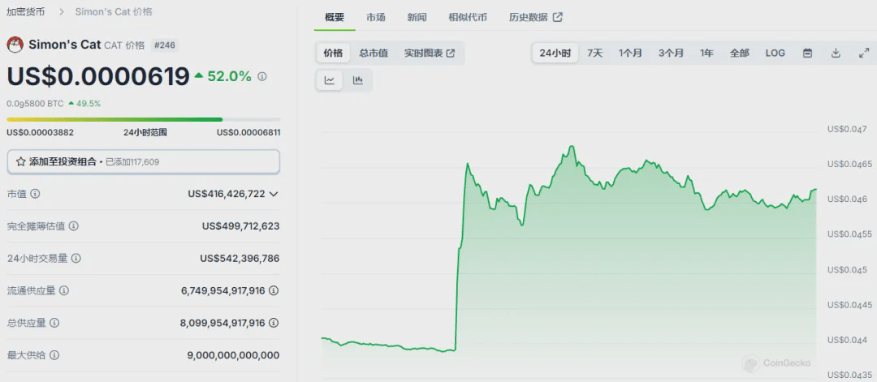The height and width of the screenshot is (382, 877).
Task: Click info icon after 6,749,954,917,916 value
Action: [274, 291]
